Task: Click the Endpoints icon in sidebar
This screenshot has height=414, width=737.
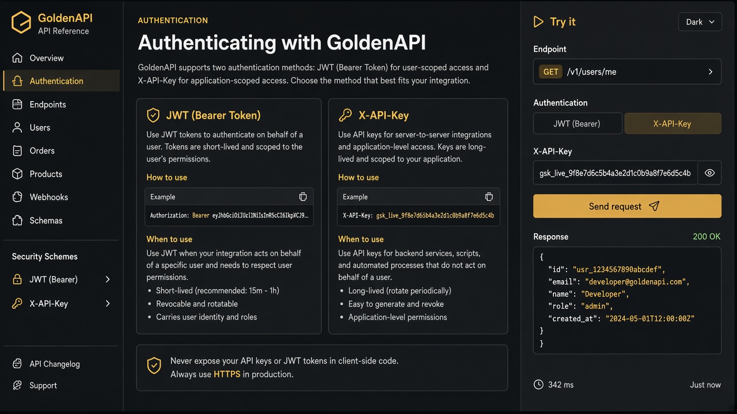Action: tap(18, 105)
